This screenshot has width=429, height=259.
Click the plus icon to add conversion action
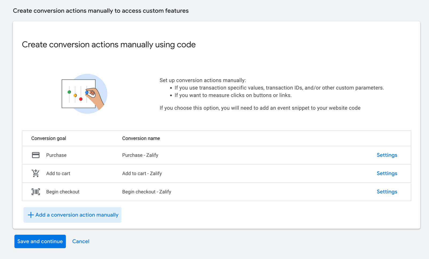(x=31, y=215)
